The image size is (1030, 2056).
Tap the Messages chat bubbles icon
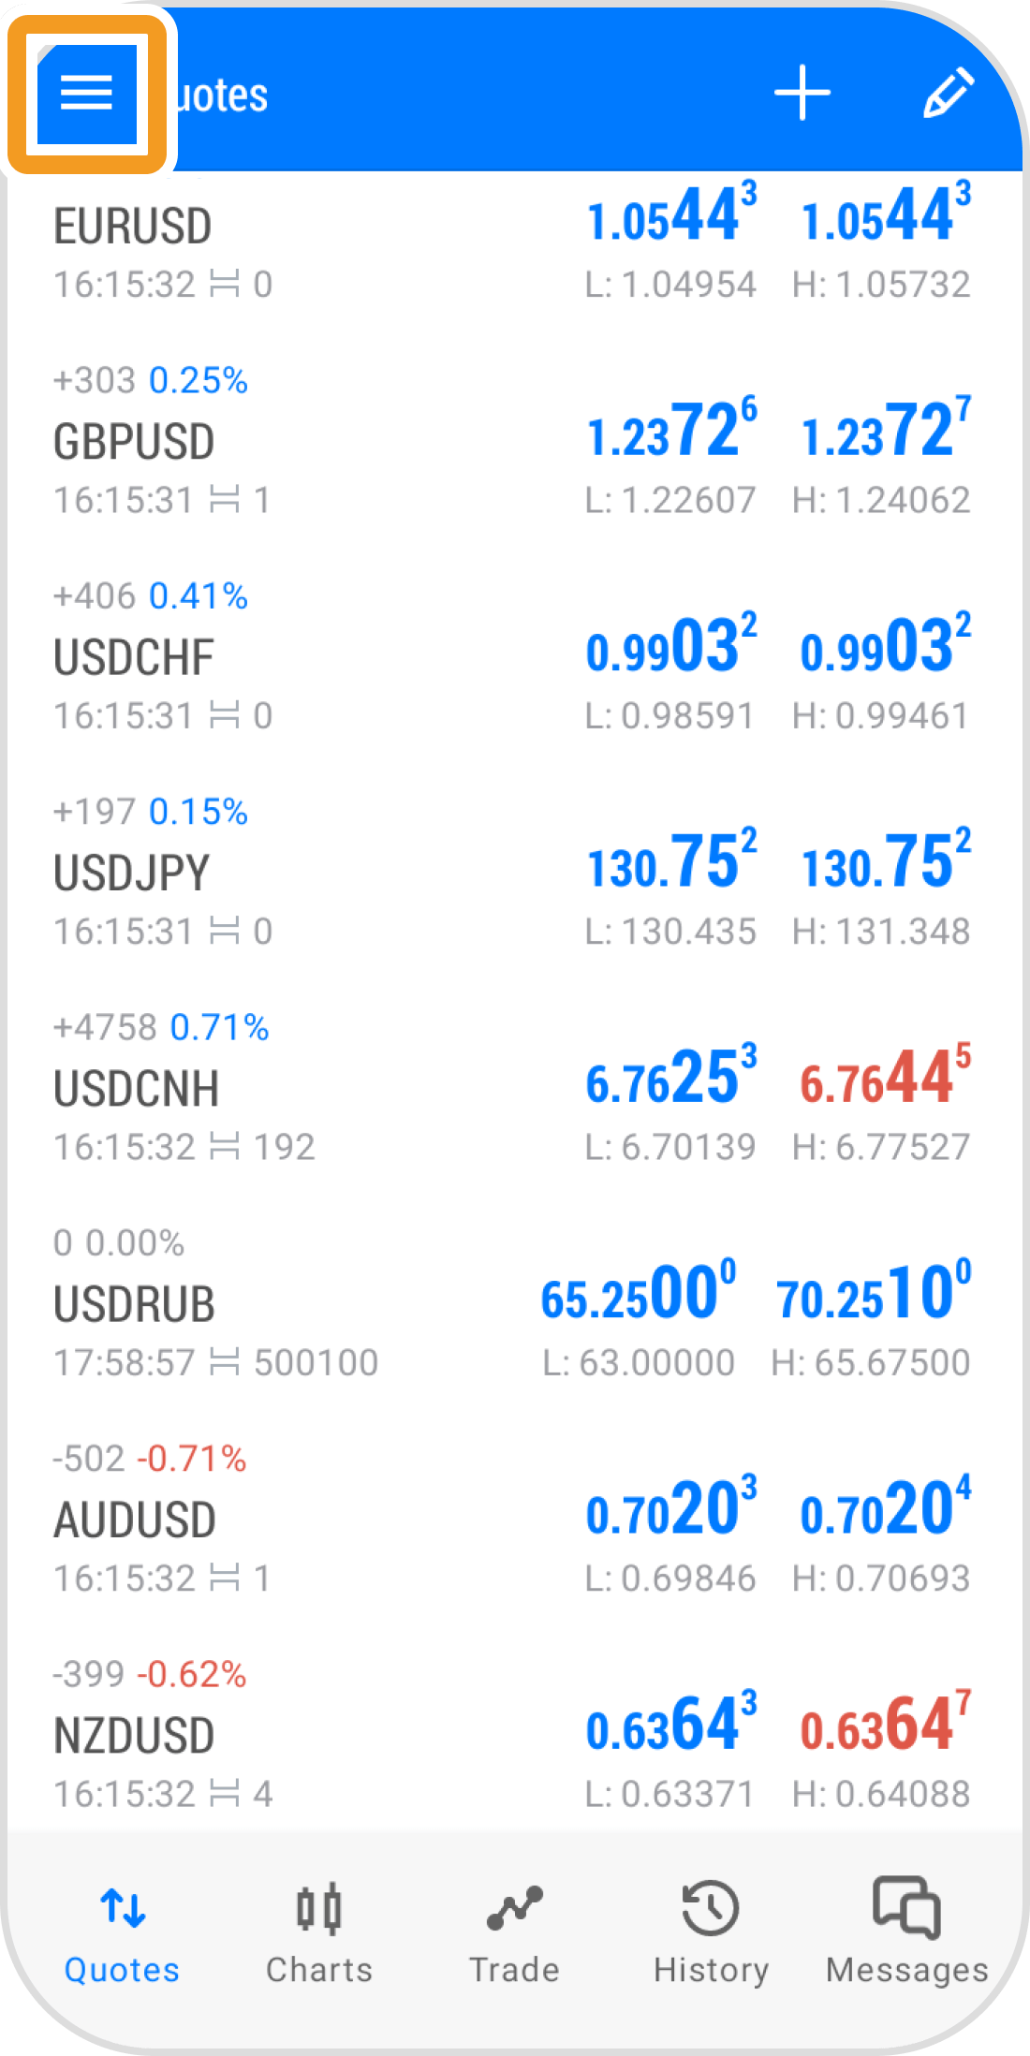[906, 1906]
